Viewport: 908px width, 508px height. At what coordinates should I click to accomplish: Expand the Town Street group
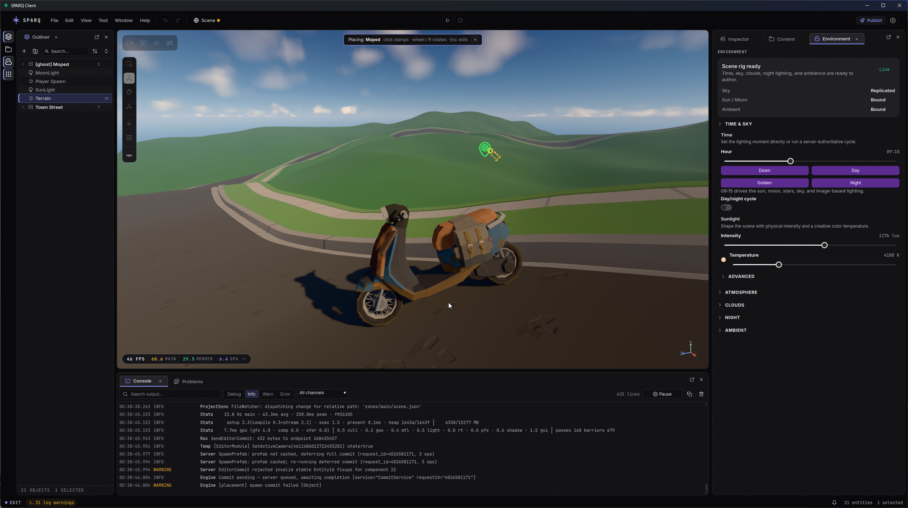click(x=23, y=107)
